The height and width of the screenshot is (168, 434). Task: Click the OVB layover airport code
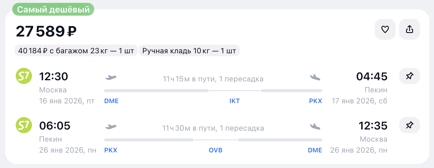click(x=216, y=150)
